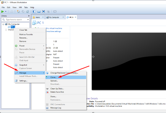The width and height of the screenshot is (166, 113).
Task: Click the black VM preview screen
Action: click(129, 61)
